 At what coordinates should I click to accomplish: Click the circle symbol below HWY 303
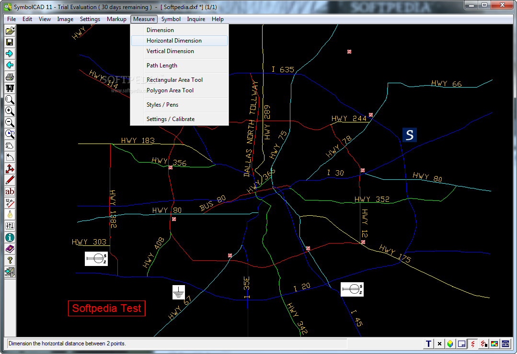96,259
